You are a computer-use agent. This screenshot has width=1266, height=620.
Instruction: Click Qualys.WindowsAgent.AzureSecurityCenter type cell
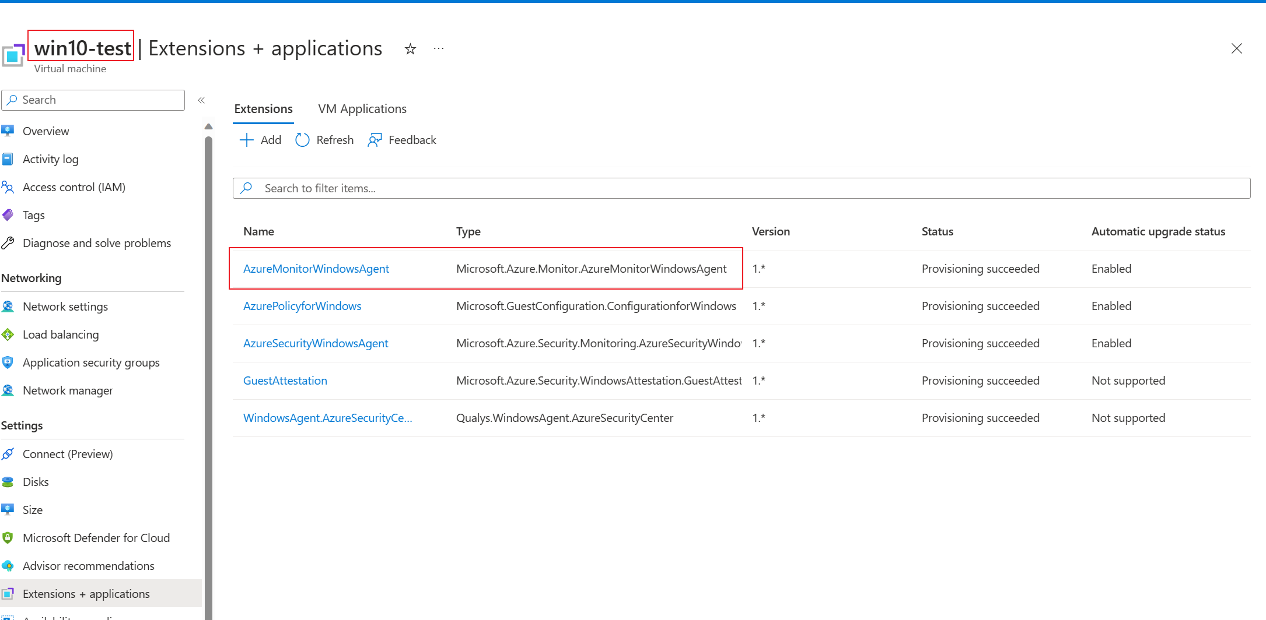565,418
